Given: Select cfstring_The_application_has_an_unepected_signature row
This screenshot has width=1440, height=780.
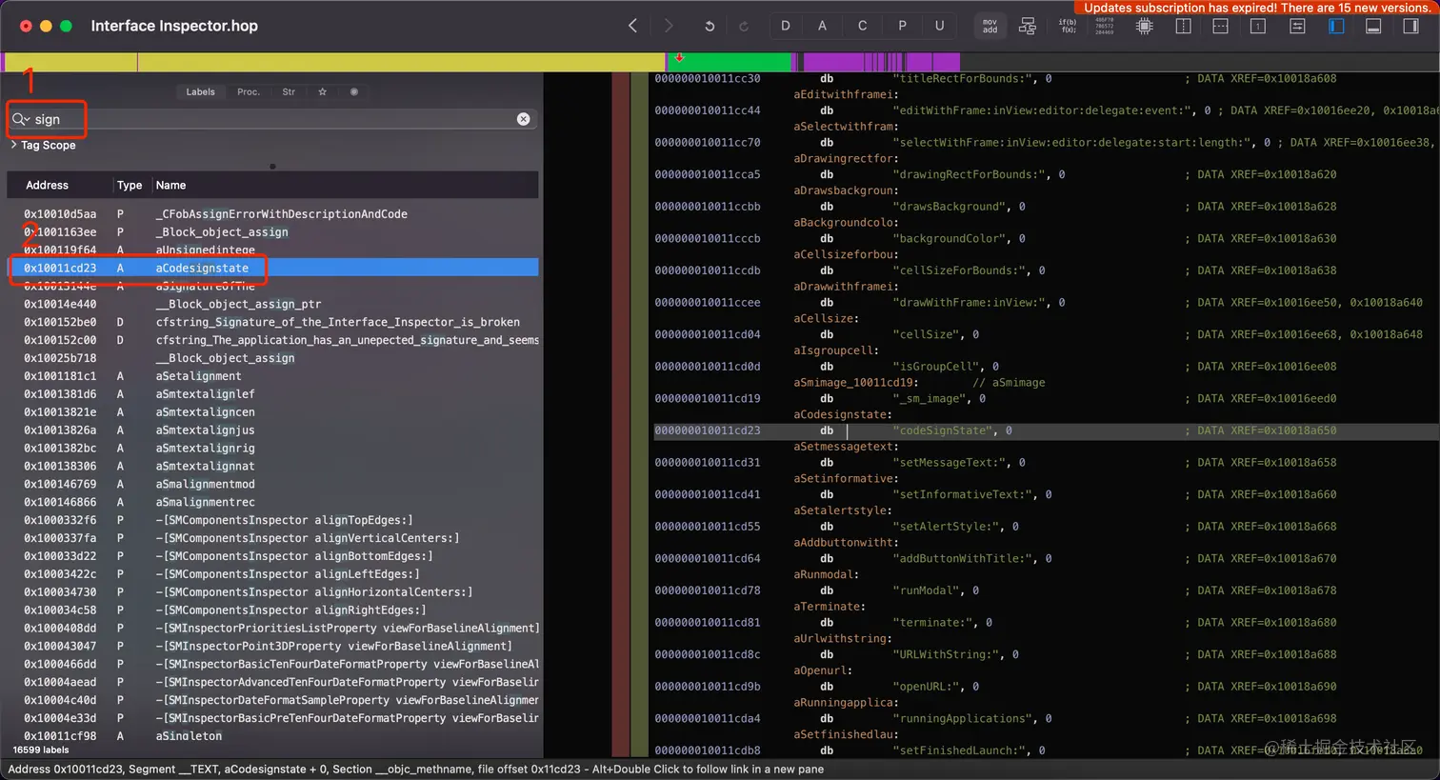Looking at the screenshot, I should tap(273, 340).
